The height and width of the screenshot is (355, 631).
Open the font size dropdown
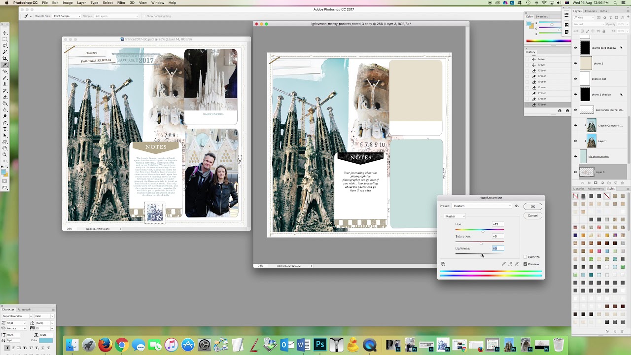pyautogui.click(x=16, y=323)
